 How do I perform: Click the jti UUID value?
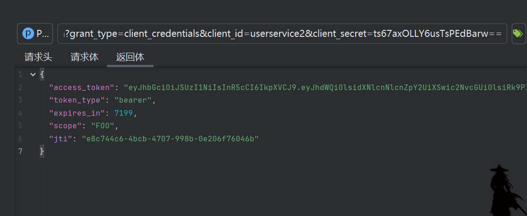coord(170,139)
